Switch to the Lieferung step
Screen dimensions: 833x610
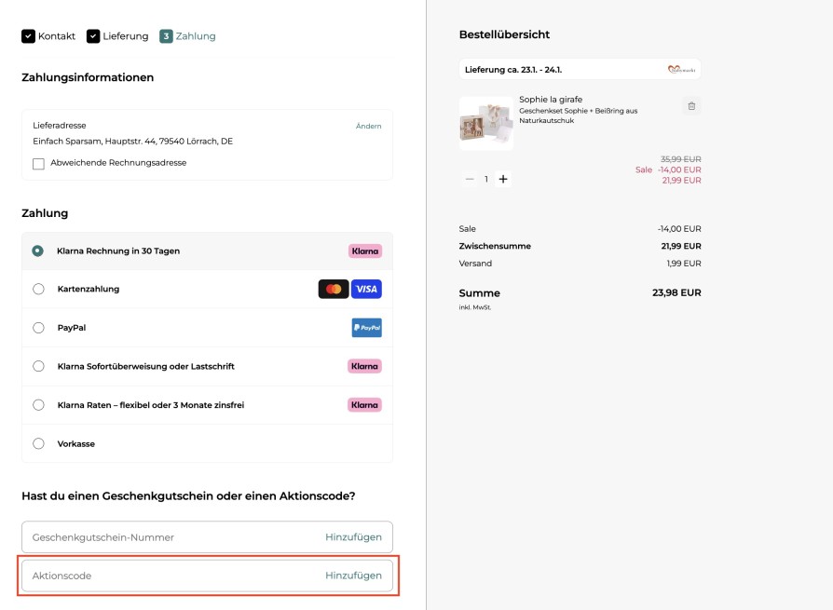[x=118, y=36]
